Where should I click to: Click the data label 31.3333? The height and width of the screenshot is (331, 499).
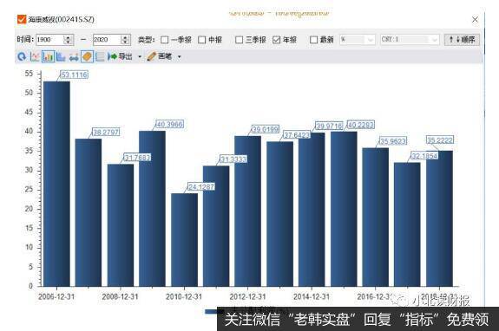coord(233,159)
